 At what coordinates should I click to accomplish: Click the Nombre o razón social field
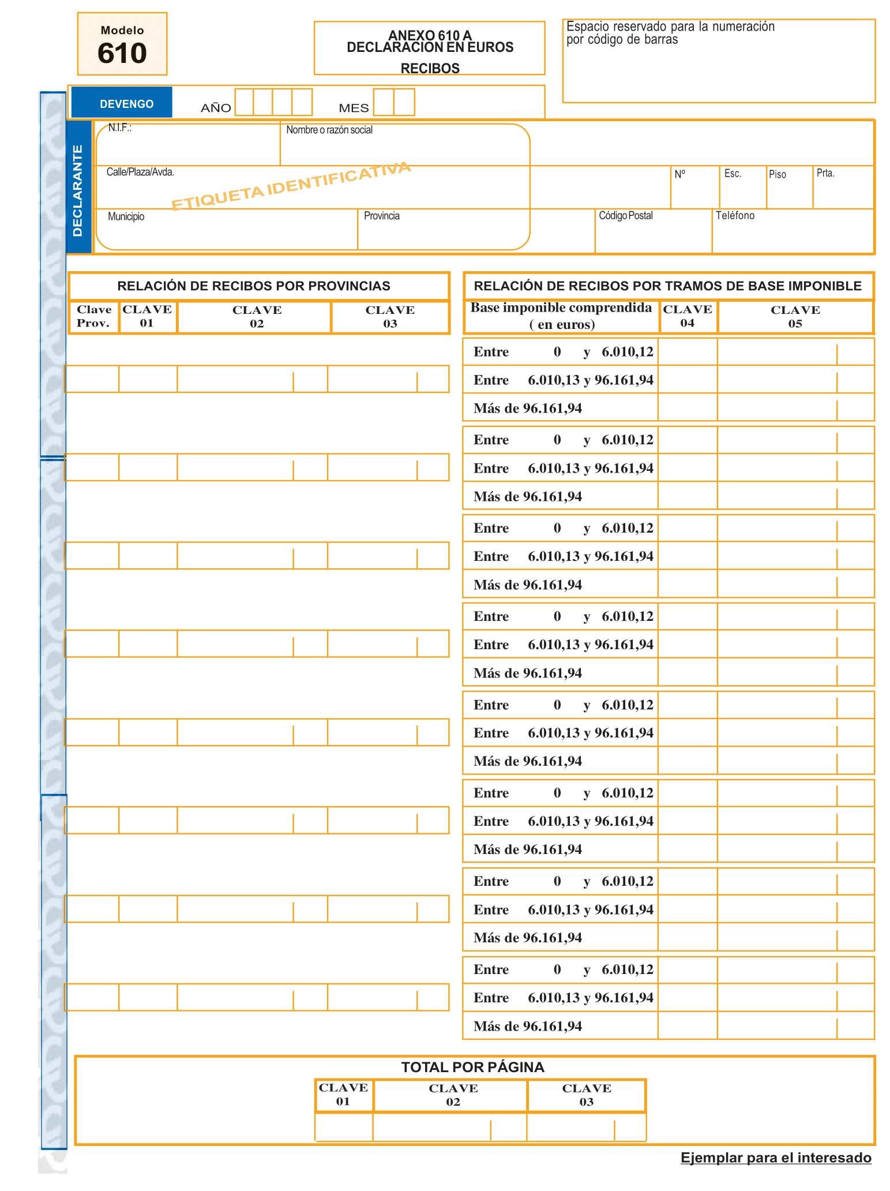[577, 143]
